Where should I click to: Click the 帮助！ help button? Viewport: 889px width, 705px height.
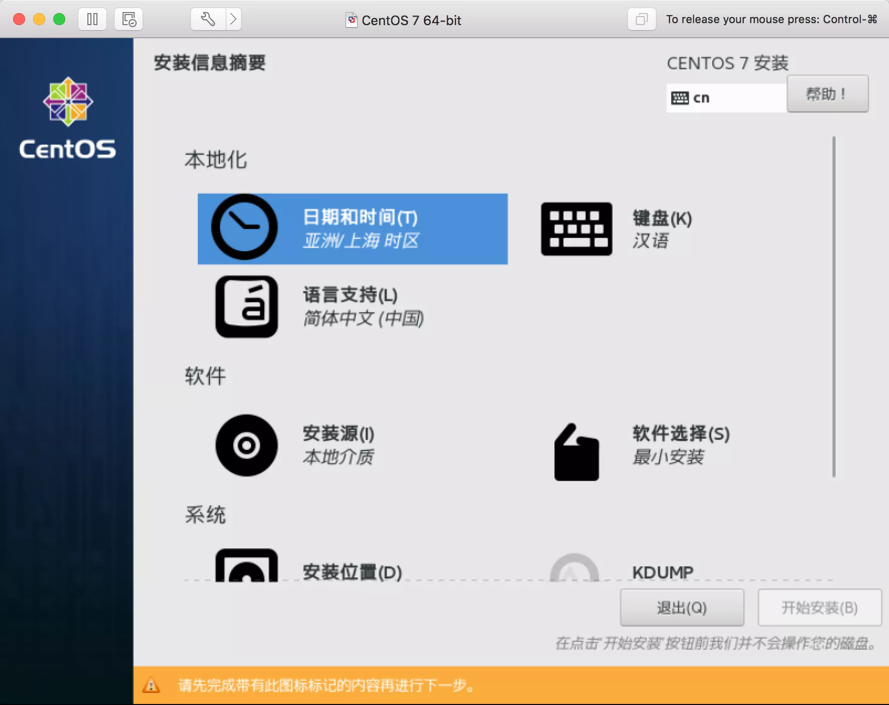[x=827, y=94]
